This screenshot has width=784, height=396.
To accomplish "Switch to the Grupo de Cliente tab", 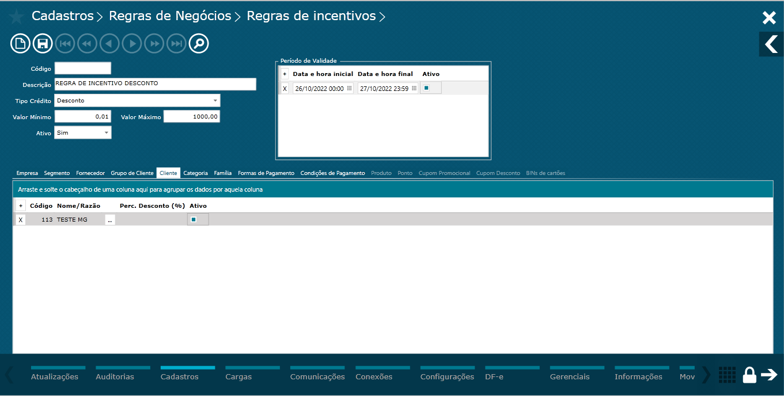I will [x=132, y=173].
